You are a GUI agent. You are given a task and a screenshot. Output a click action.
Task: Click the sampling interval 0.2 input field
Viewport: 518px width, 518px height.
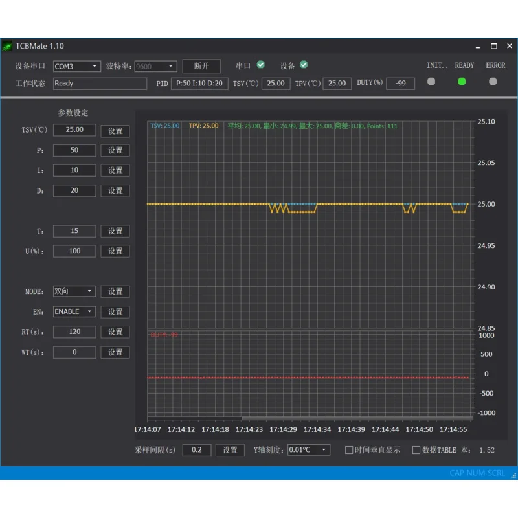coord(196,450)
